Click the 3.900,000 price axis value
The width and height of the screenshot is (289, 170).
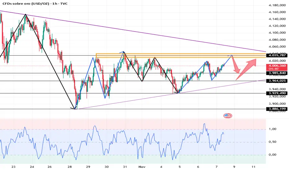point(277,104)
